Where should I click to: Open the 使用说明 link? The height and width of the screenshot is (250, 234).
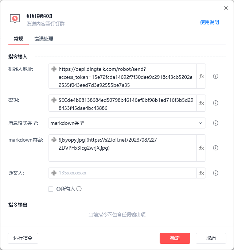point(209,22)
